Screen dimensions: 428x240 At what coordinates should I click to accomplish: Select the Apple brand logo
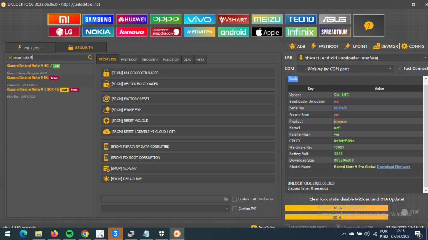(267, 32)
